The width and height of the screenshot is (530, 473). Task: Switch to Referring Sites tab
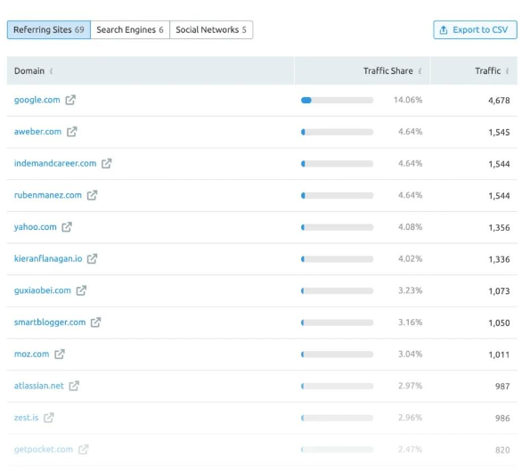pyautogui.click(x=49, y=29)
